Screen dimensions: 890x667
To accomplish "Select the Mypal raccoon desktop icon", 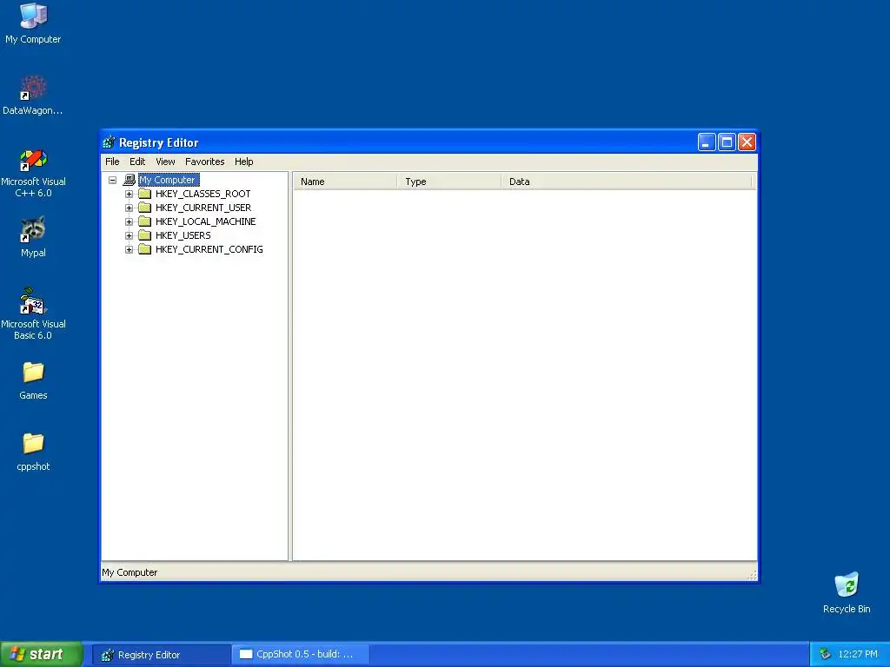I will click(x=33, y=229).
